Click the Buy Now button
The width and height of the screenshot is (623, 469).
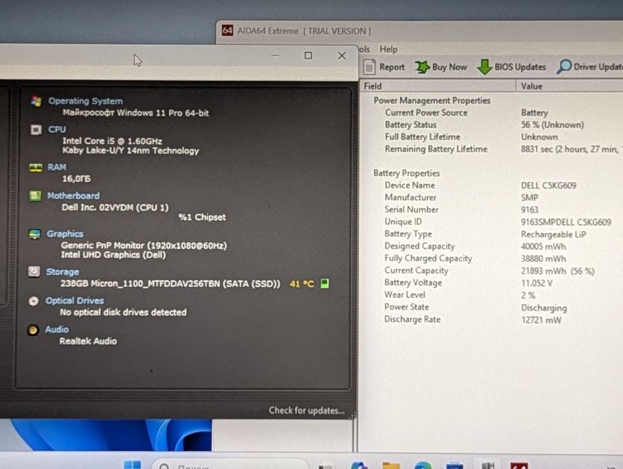(441, 67)
